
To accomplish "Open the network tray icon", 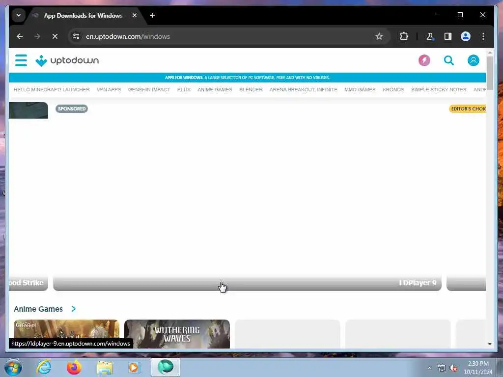I will click(x=442, y=368).
